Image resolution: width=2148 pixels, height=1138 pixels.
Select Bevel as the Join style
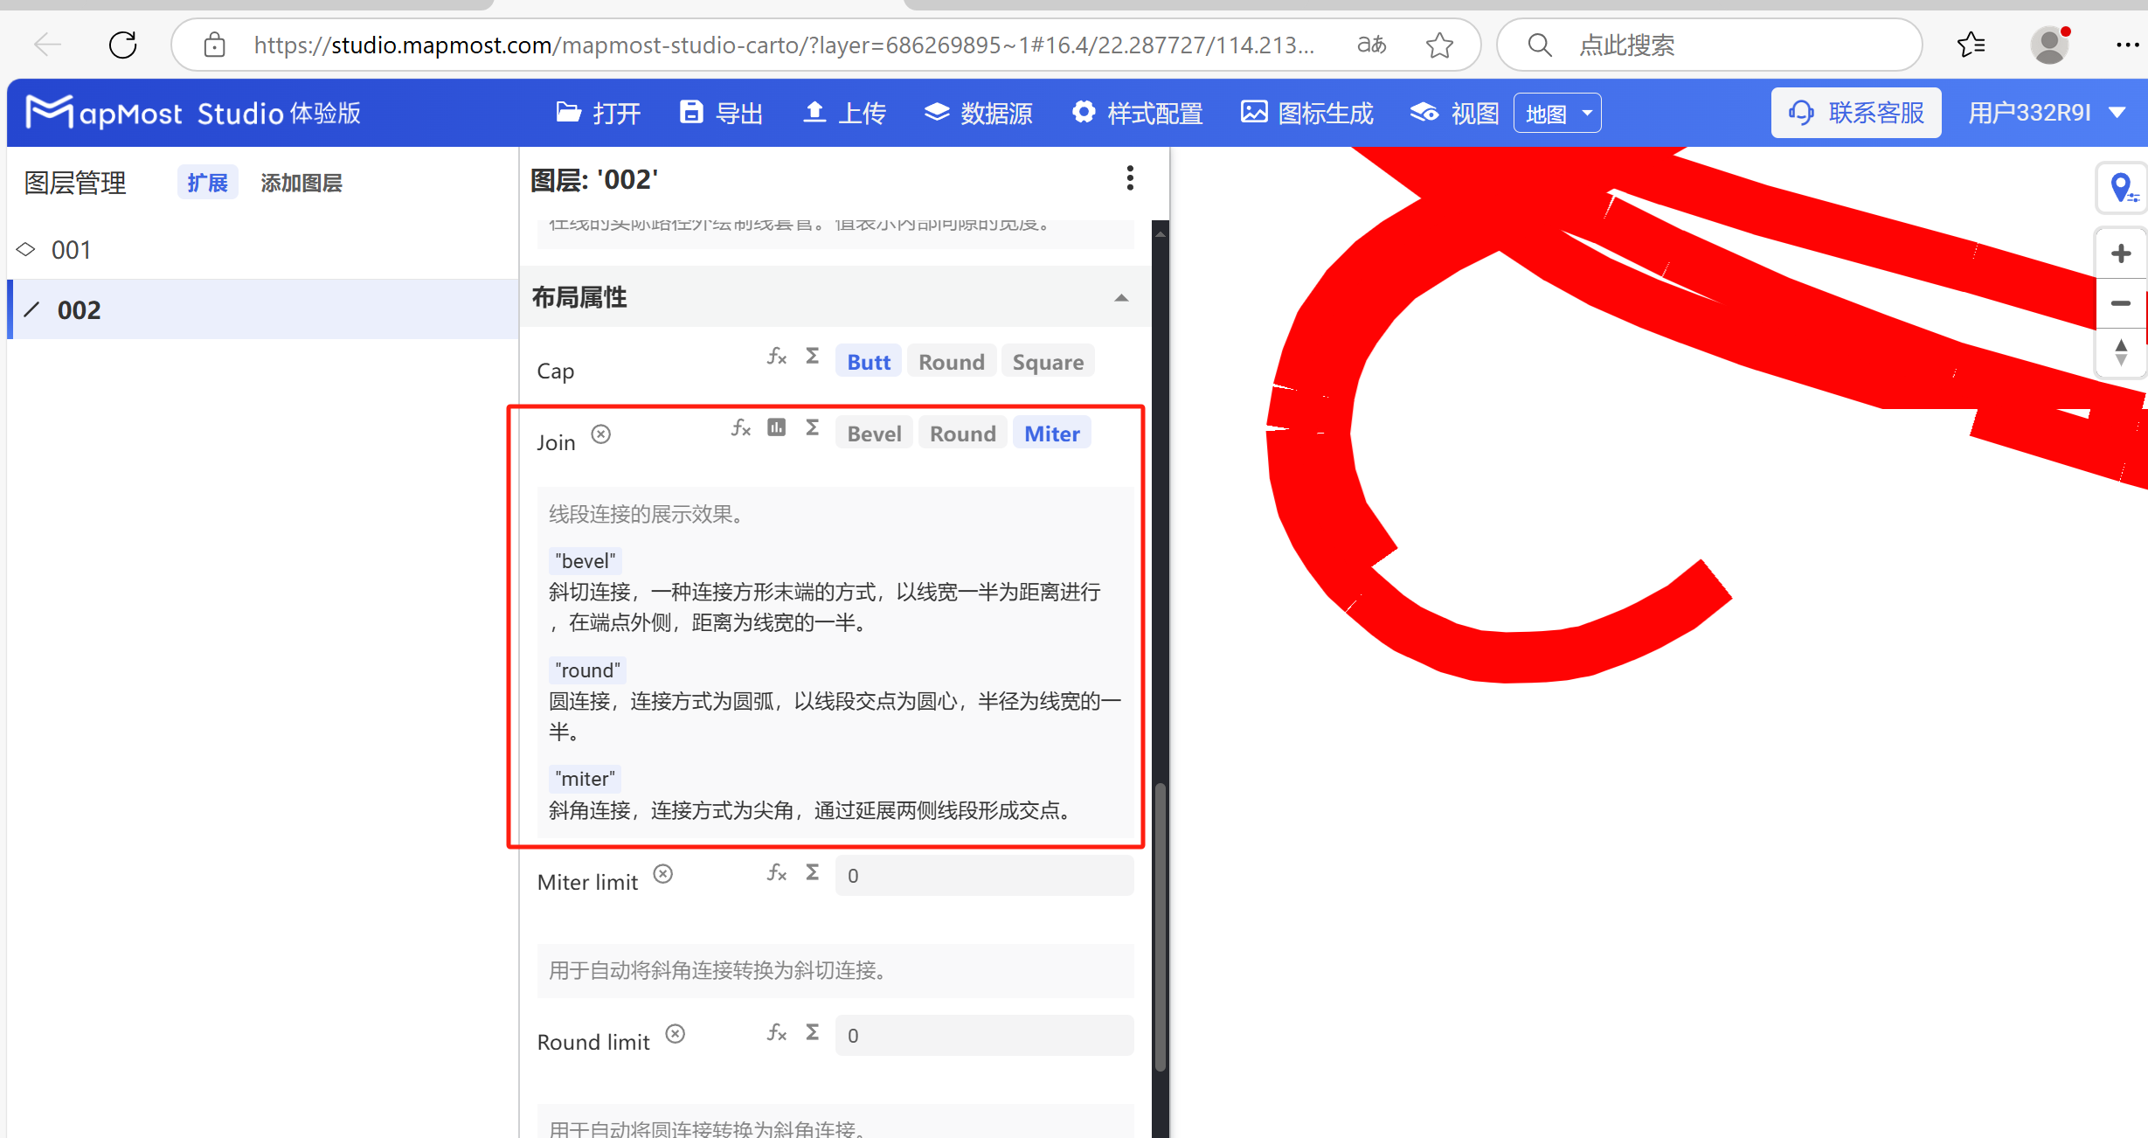[873, 432]
